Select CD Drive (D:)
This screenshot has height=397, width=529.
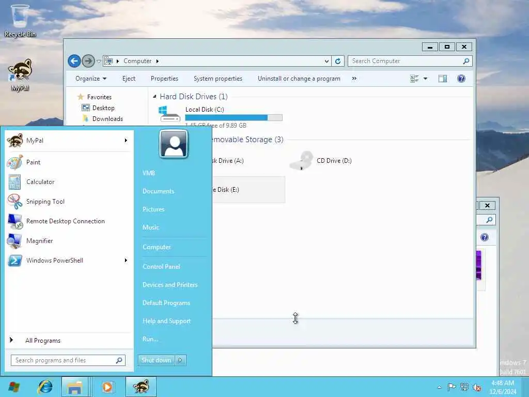point(320,161)
